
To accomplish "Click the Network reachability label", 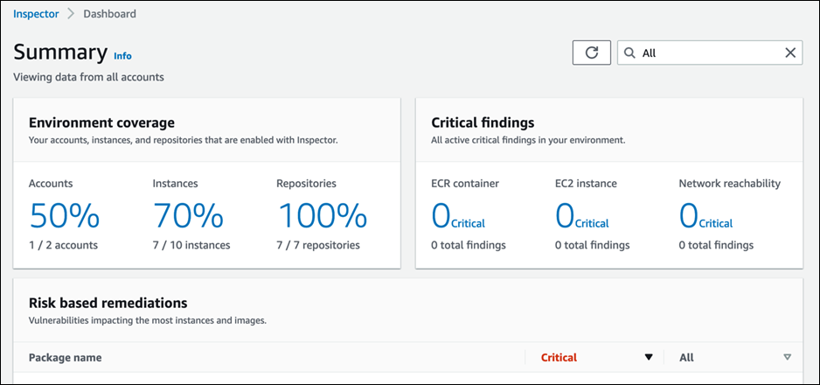I will (730, 184).
